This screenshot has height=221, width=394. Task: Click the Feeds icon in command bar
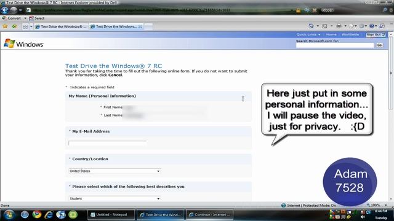(x=324, y=26)
